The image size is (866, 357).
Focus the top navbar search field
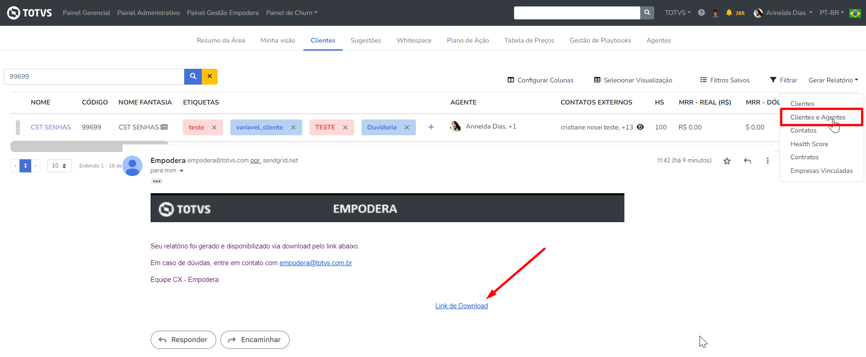click(577, 13)
